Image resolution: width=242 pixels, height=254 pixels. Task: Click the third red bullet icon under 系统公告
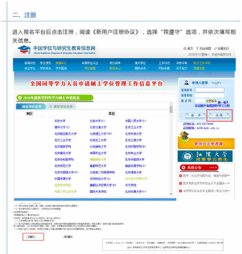[181, 191]
